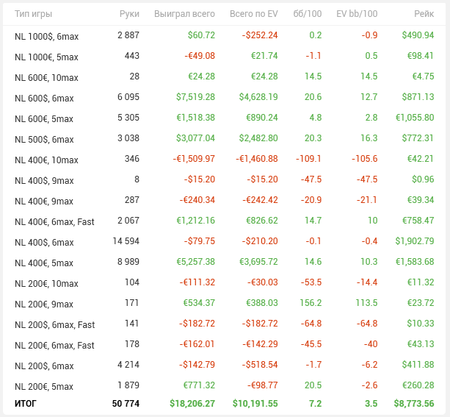Sort by the Руки column header
Image resolution: width=450 pixels, height=417 pixels.
tap(129, 14)
